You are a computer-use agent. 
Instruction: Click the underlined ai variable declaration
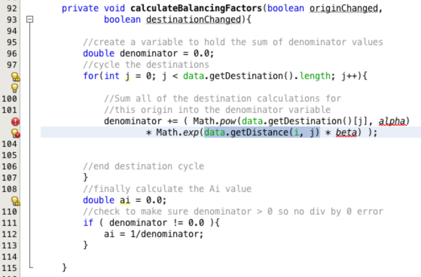(125, 200)
